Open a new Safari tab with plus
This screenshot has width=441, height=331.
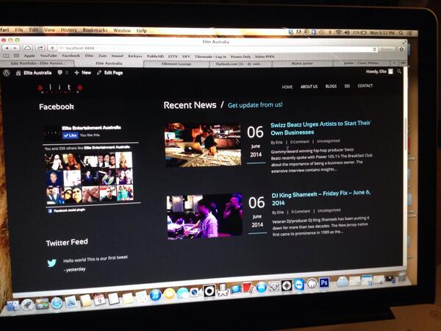coord(395,63)
